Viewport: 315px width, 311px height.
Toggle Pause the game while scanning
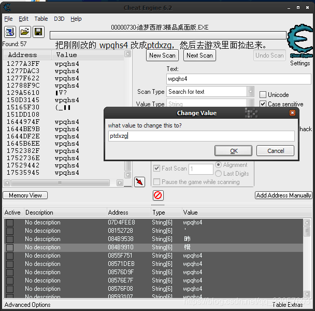pos(156,182)
